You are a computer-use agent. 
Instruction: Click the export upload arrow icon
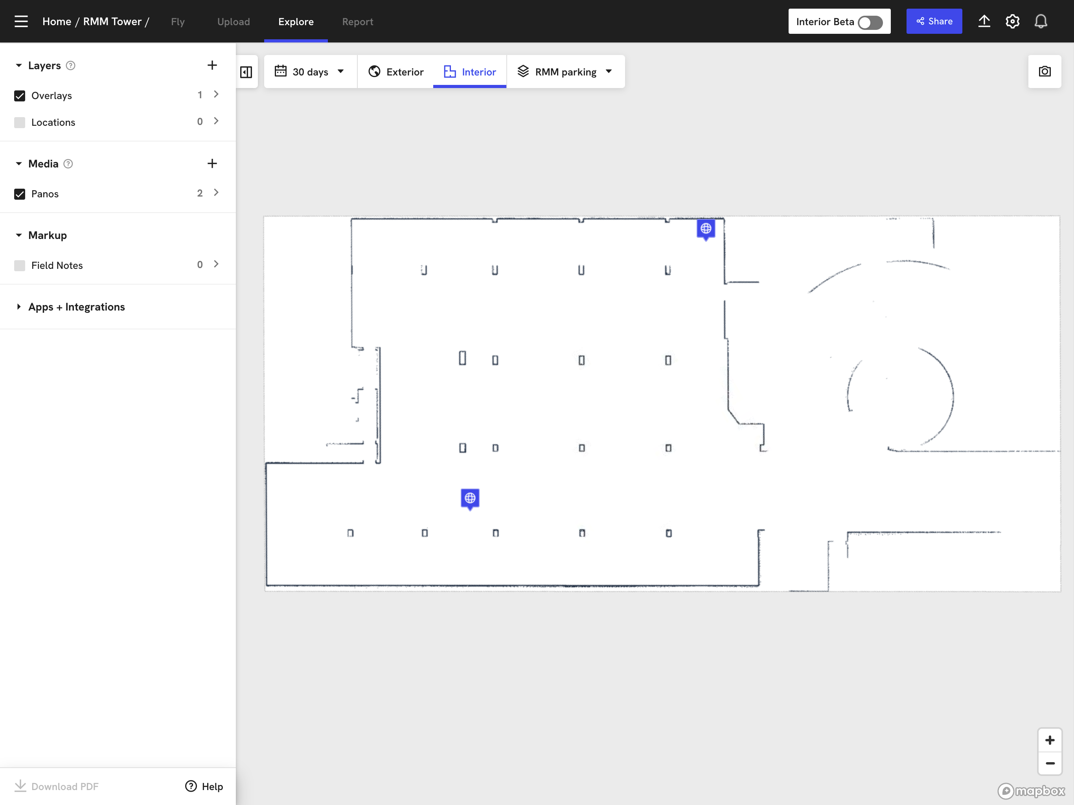984,21
